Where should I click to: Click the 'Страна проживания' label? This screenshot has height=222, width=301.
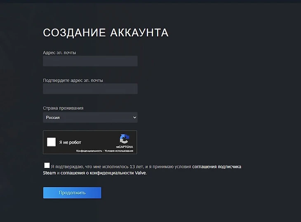coord(63,108)
